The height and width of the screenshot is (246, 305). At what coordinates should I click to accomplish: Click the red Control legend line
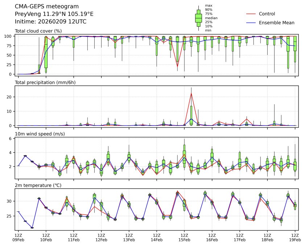coord(251,14)
